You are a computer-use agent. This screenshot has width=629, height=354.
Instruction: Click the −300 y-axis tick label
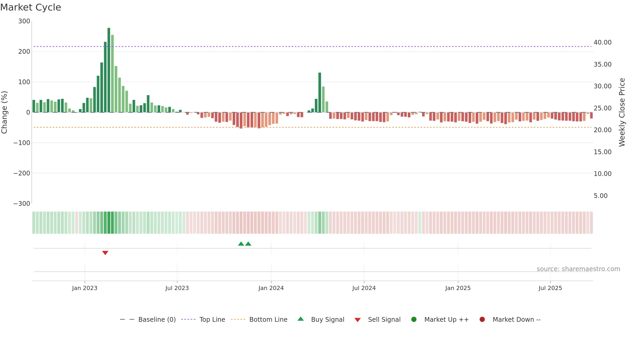22,204
